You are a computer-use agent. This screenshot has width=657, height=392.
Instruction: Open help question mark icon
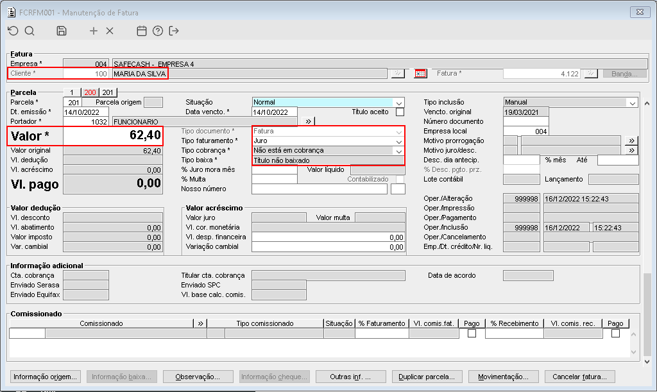click(x=158, y=31)
